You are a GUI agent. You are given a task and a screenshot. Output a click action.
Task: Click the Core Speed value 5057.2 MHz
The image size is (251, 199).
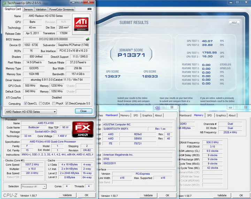coord(32,164)
